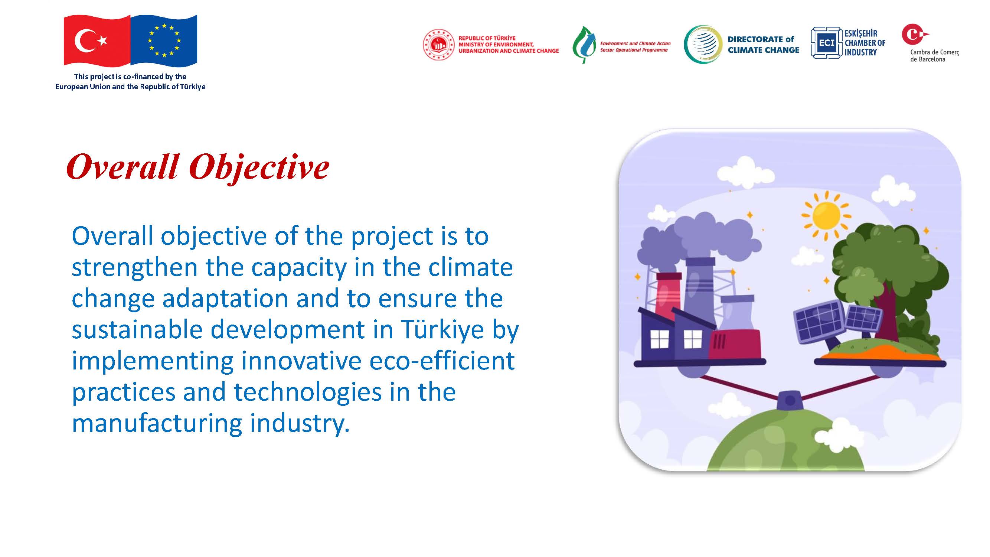Click 'ESKİŞEHİR CHAMBER OF INDUSTRY' text
The image size is (990, 557).
point(865,43)
